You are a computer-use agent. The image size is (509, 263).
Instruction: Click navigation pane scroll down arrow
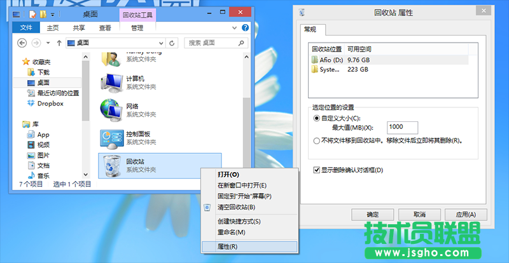point(86,175)
